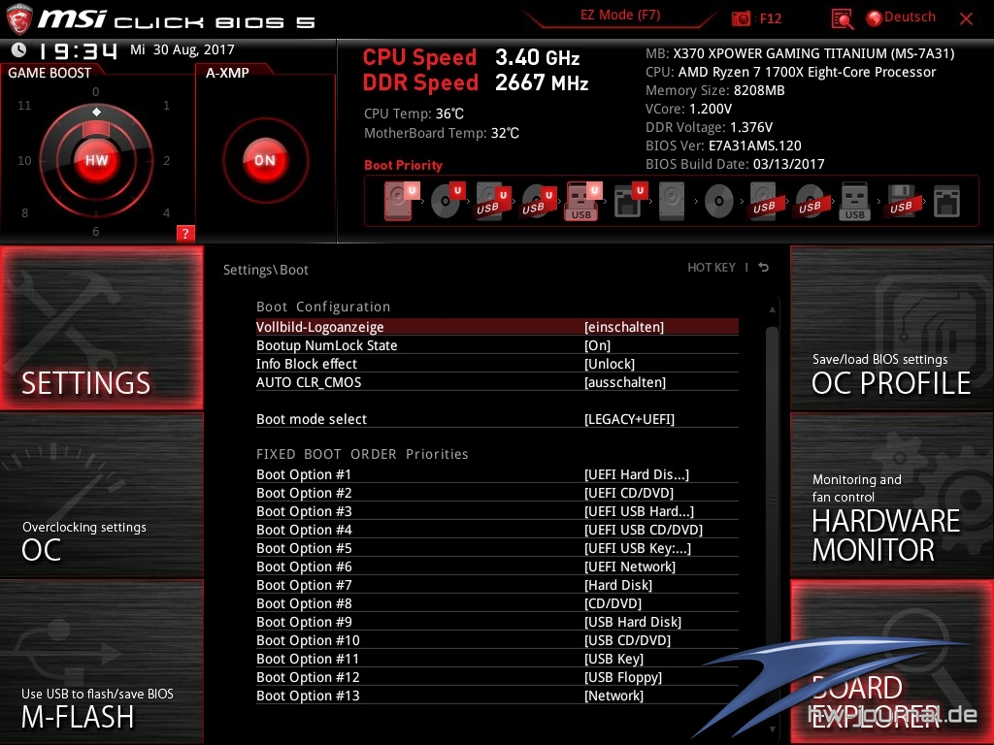This screenshot has width=994, height=745.
Task: Open Boot Option #4 device list
Action: (x=497, y=530)
